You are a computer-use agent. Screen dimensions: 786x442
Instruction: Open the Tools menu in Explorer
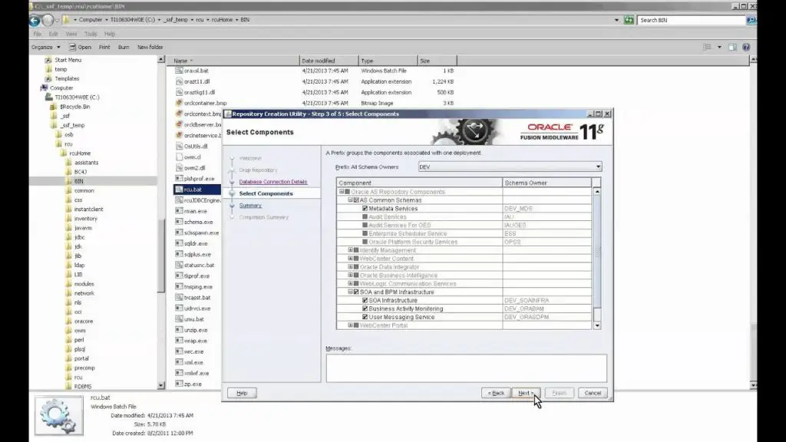coord(91,34)
